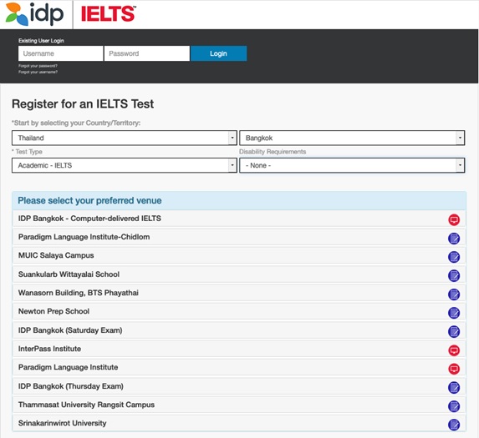Choose Thammasat University Rangsit Campus venue
479x438 pixels.
coord(239,405)
